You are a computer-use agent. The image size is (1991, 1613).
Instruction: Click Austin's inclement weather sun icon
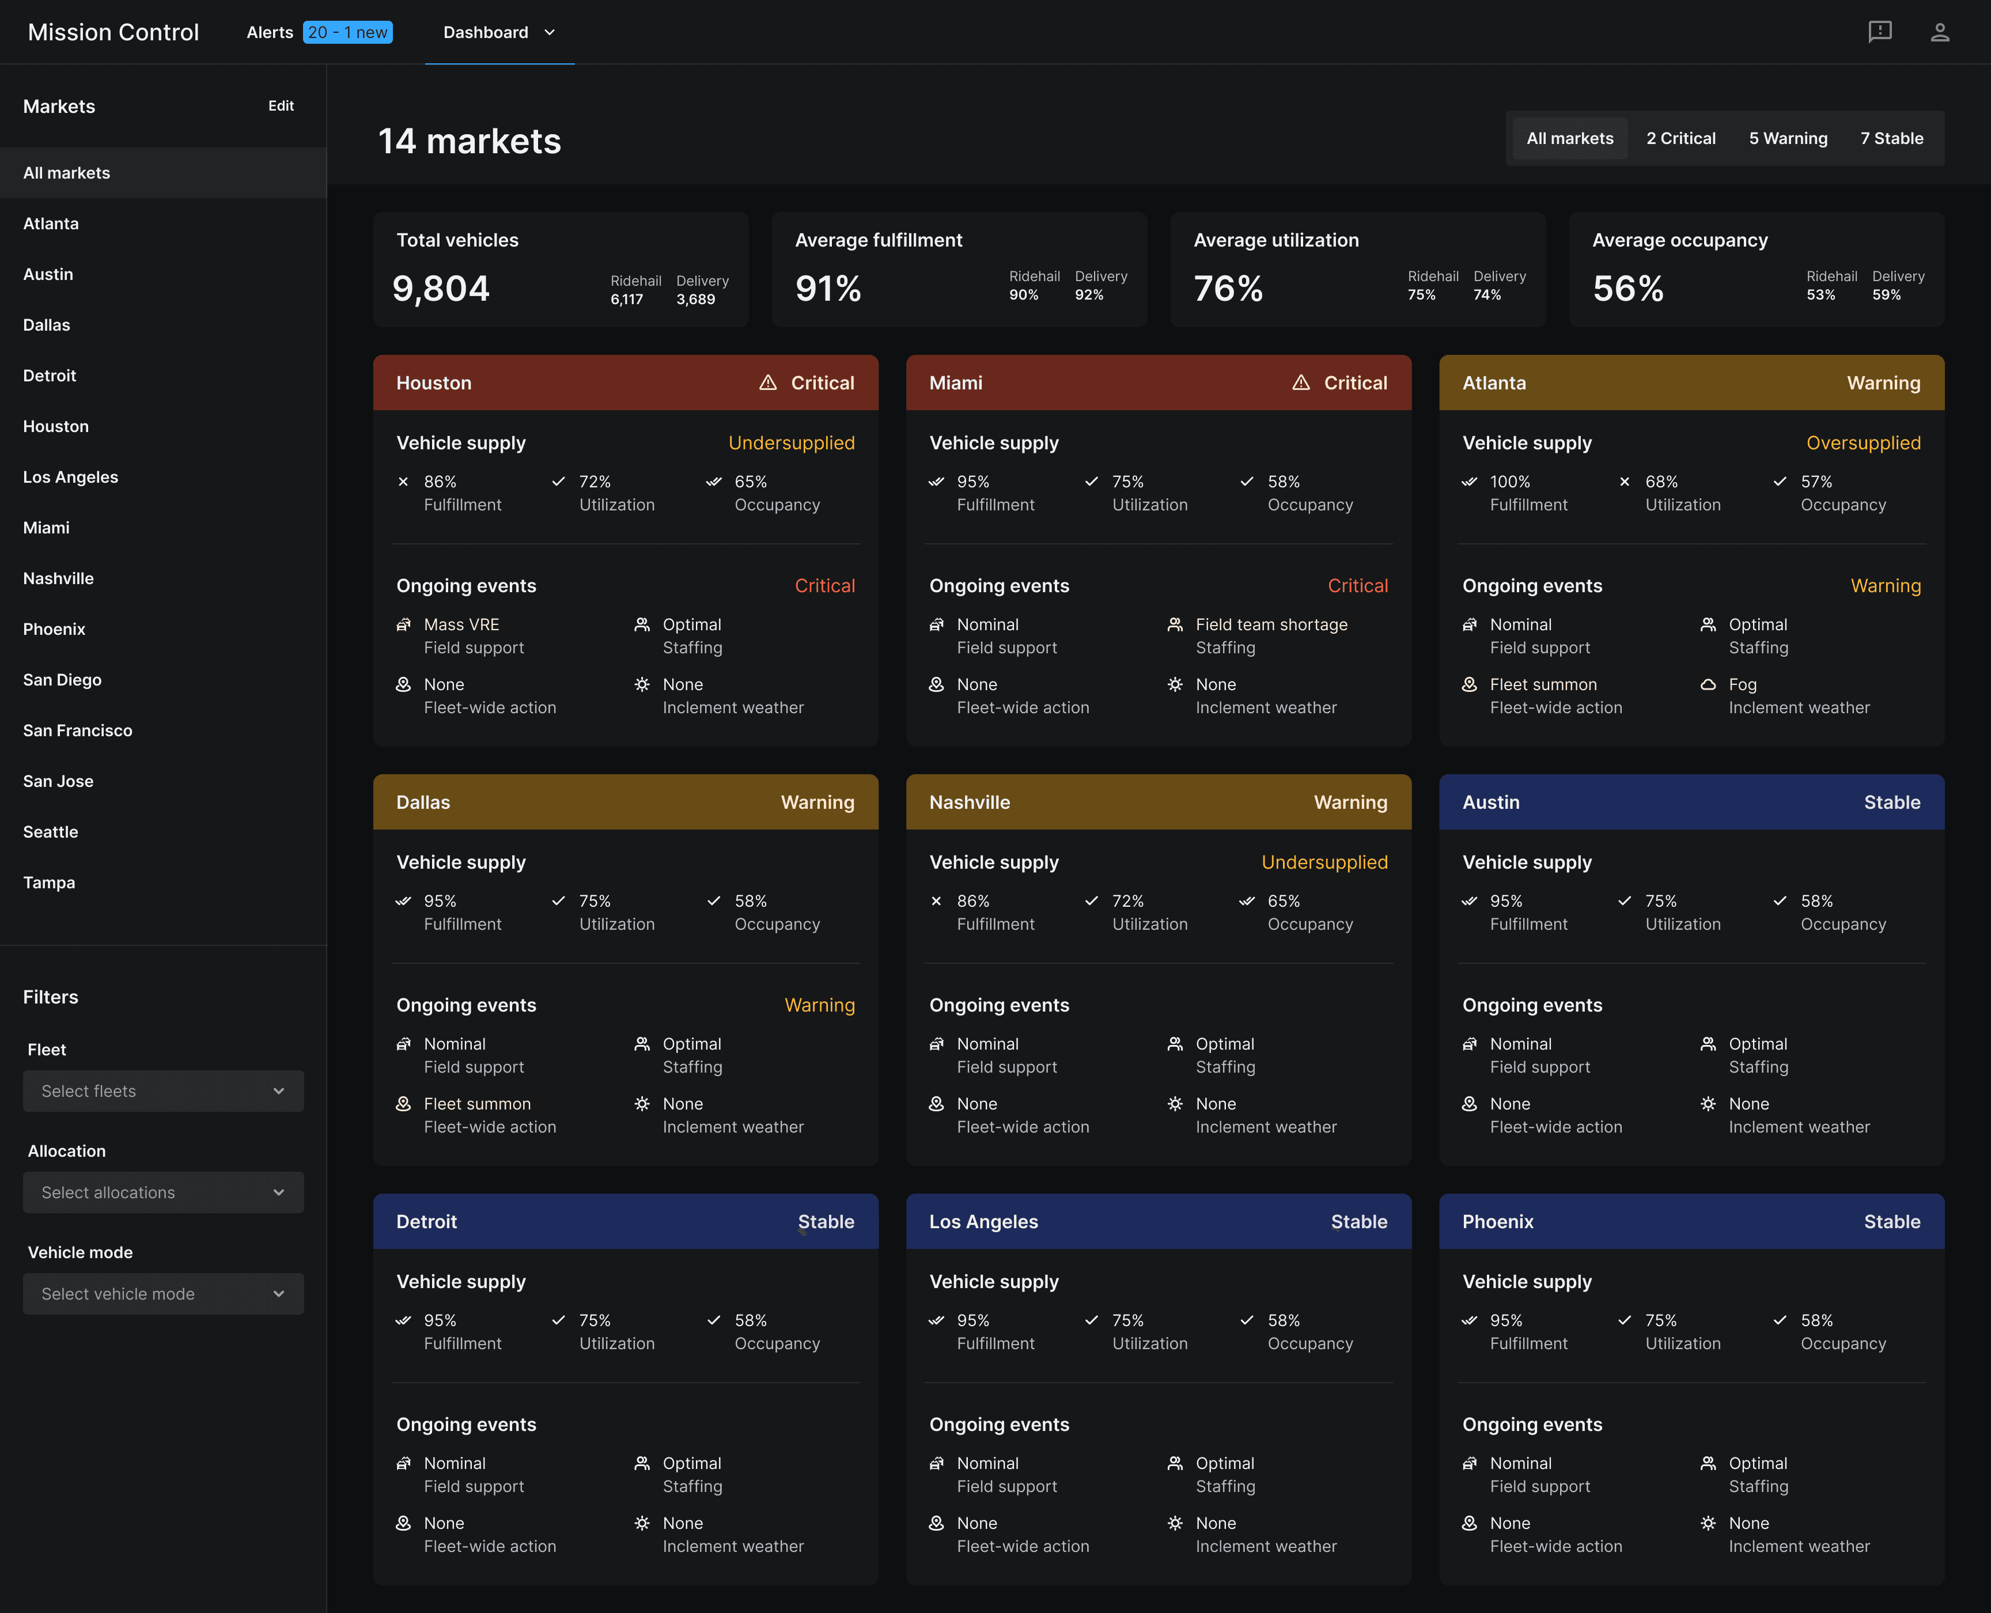point(1708,1104)
